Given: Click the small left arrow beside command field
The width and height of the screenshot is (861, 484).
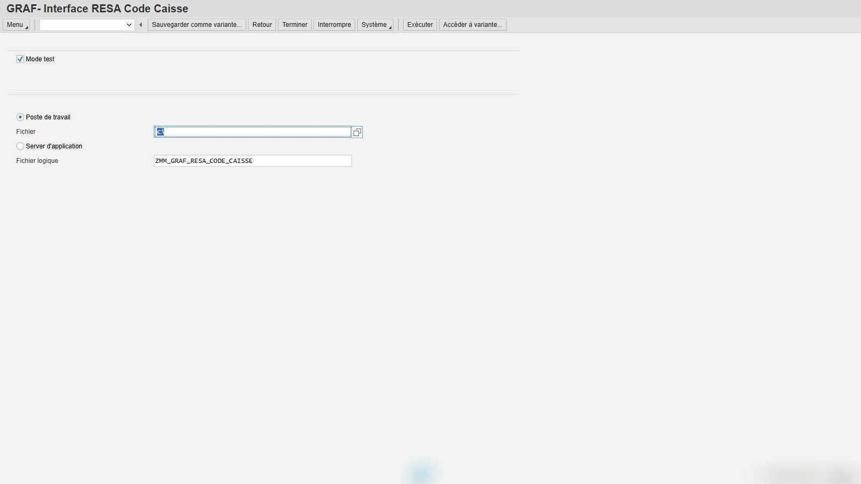Looking at the screenshot, I should [140, 25].
